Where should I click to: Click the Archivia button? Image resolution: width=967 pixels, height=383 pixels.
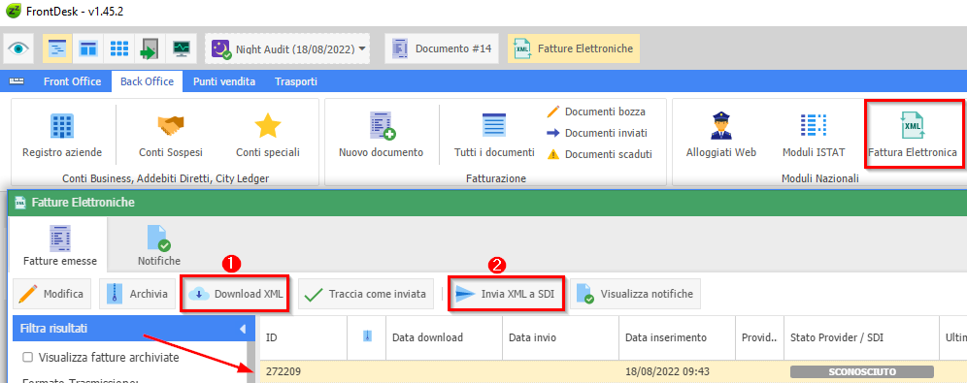(138, 295)
